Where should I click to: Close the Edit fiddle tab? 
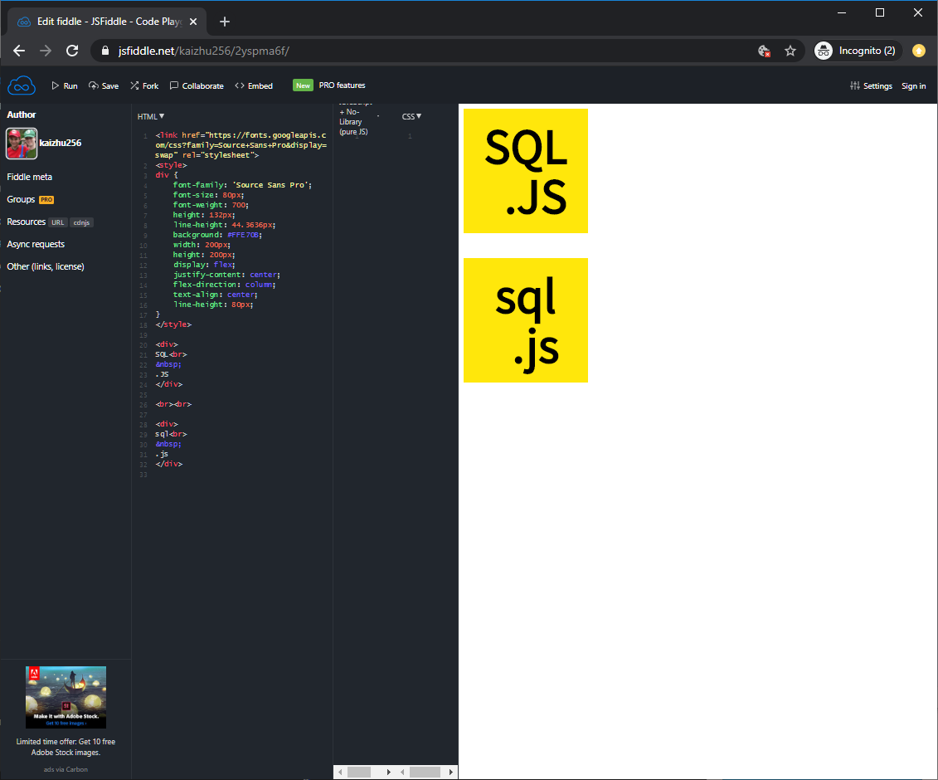[x=193, y=22]
